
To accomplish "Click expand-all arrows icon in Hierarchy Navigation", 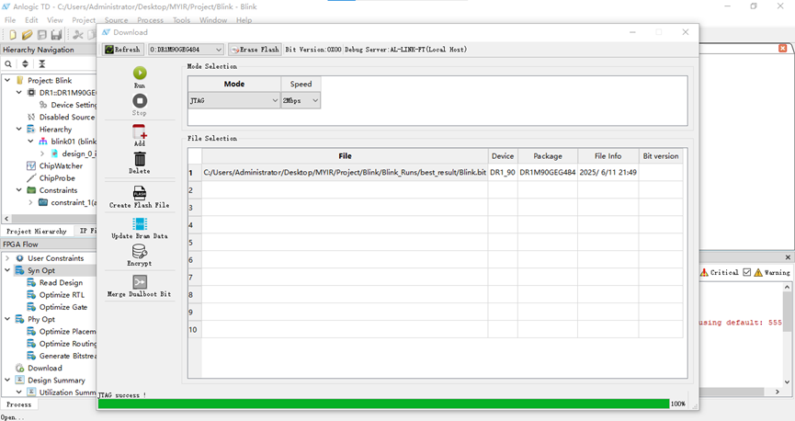I will tap(25, 64).
